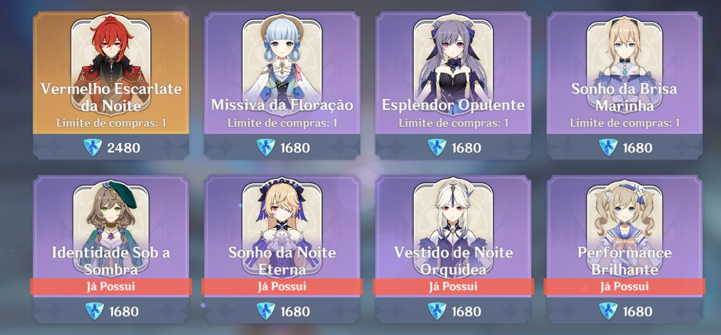The height and width of the screenshot is (335, 721).
Task: Click crystal icon under Performance Brilhante
Action: (608, 311)
